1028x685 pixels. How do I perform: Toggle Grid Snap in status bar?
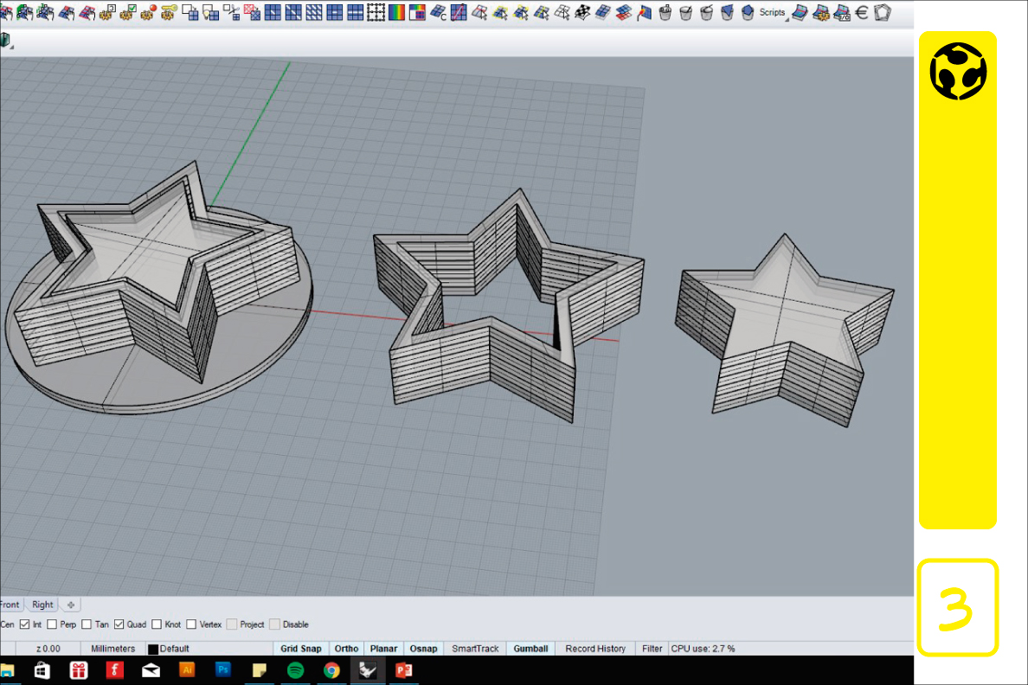(300, 649)
